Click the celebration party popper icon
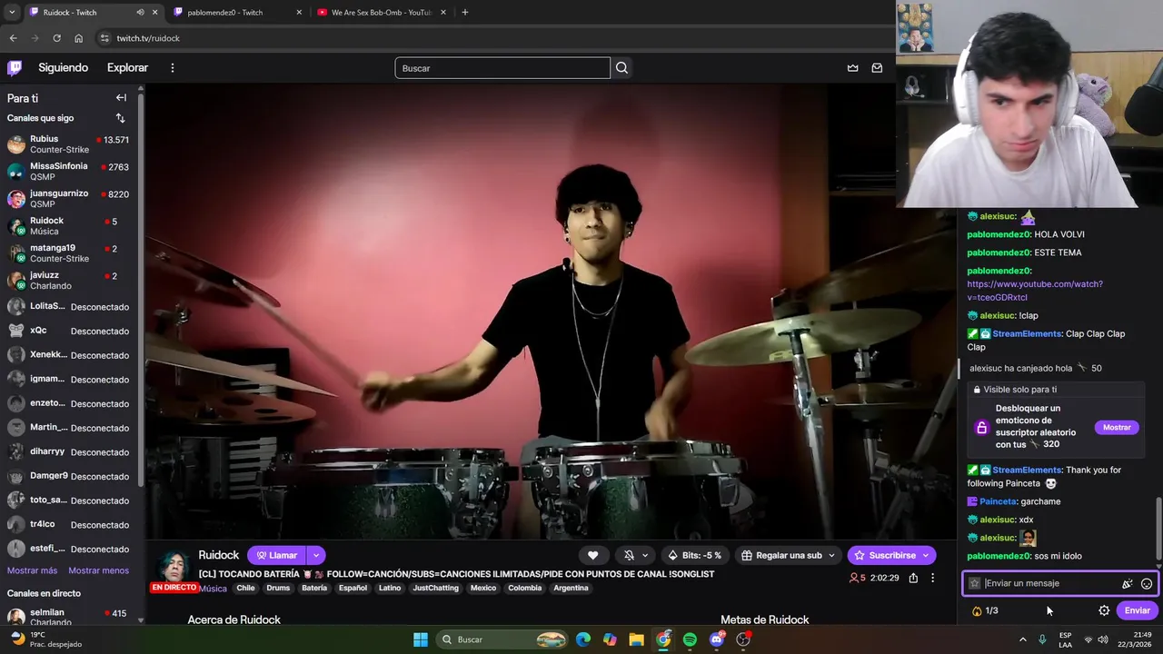 [x=1128, y=584]
